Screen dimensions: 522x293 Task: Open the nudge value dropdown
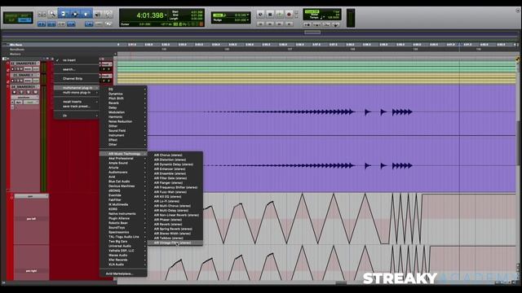click(248, 20)
